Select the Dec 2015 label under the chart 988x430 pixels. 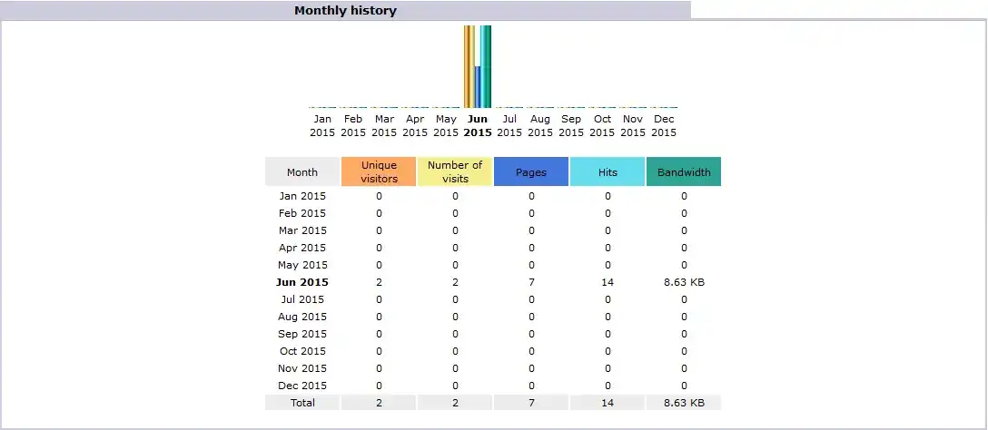[664, 125]
